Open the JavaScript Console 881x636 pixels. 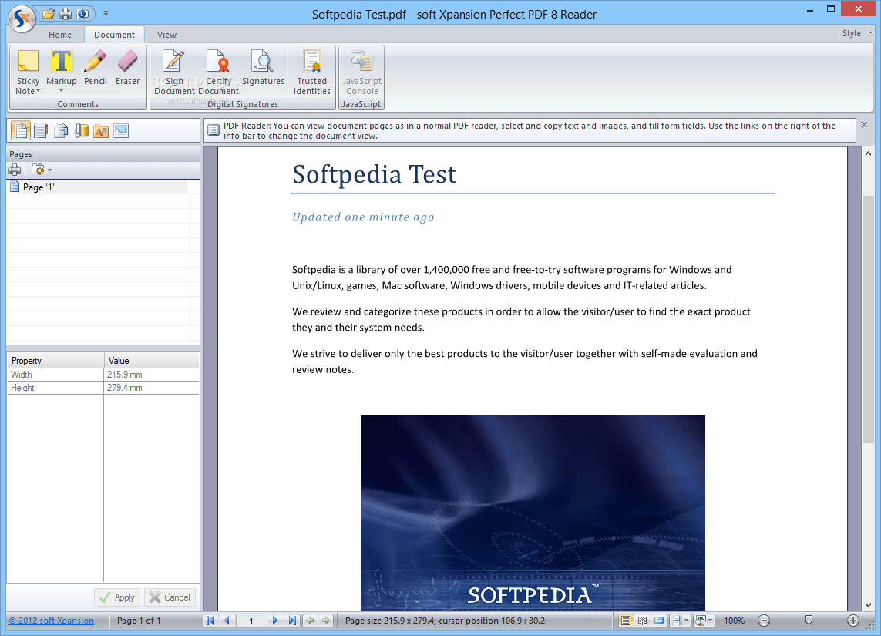(x=361, y=72)
